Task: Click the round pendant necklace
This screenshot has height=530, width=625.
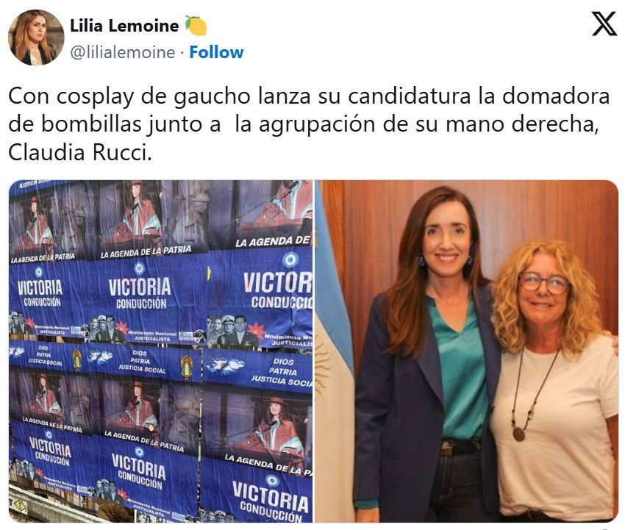Action: point(518,434)
